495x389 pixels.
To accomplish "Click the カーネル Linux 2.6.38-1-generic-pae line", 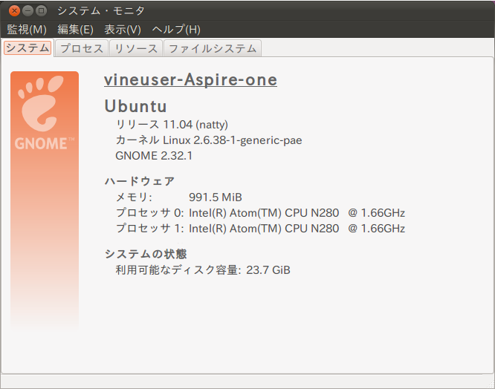I will [209, 140].
